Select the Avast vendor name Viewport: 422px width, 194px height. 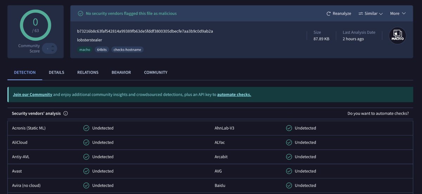[17, 171]
